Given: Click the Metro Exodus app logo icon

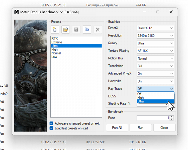Looking at the screenshot, I should click(17, 12).
